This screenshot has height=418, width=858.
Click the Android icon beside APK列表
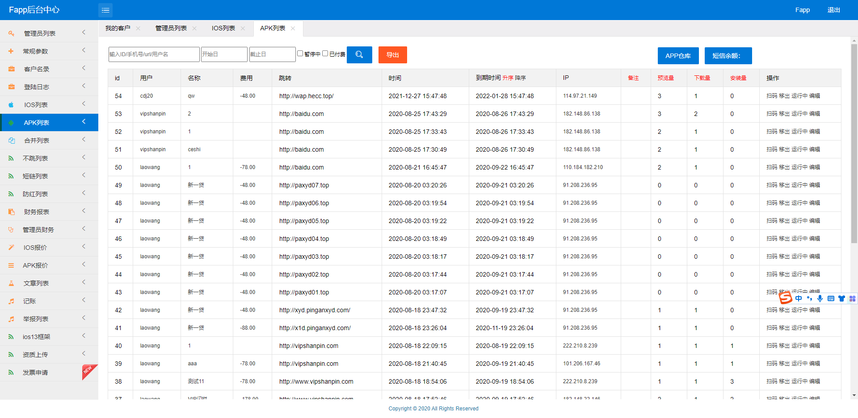pos(11,123)
